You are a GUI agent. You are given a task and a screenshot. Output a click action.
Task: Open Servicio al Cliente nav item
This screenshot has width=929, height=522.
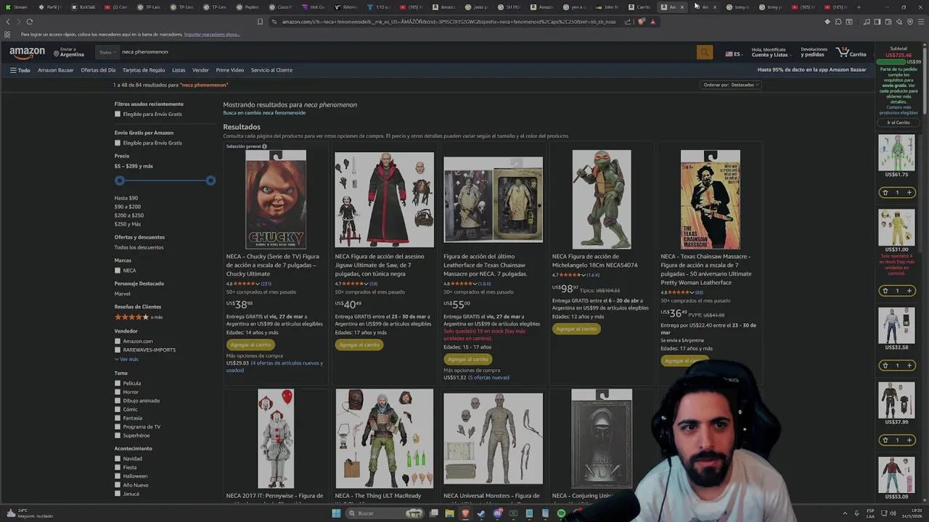271,70
